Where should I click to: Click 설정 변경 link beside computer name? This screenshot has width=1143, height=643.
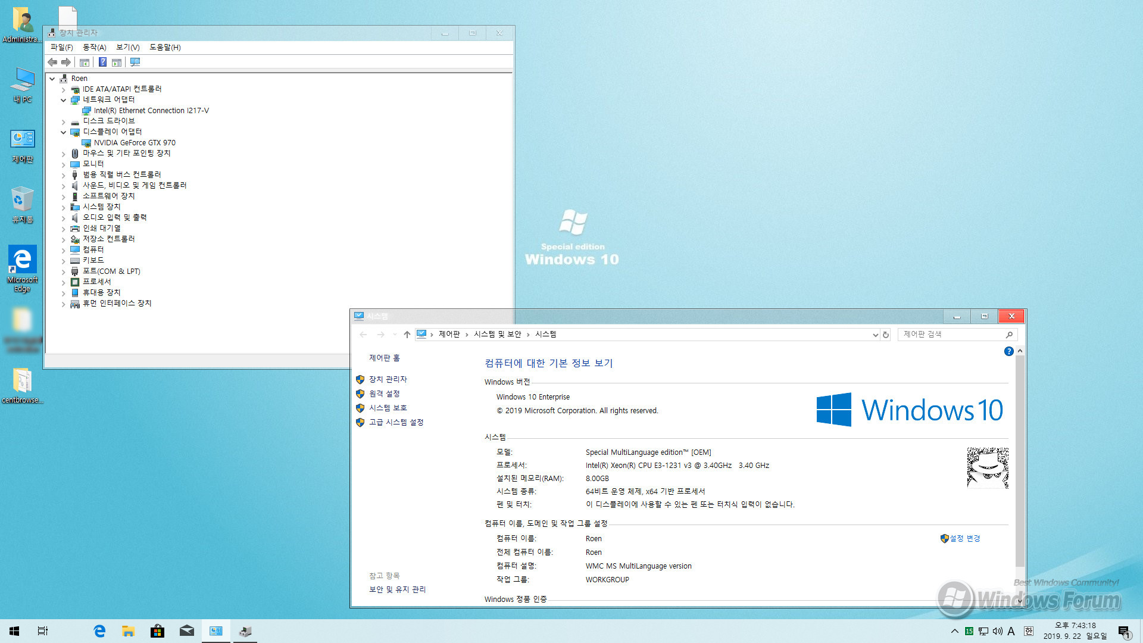coord(965,538)
